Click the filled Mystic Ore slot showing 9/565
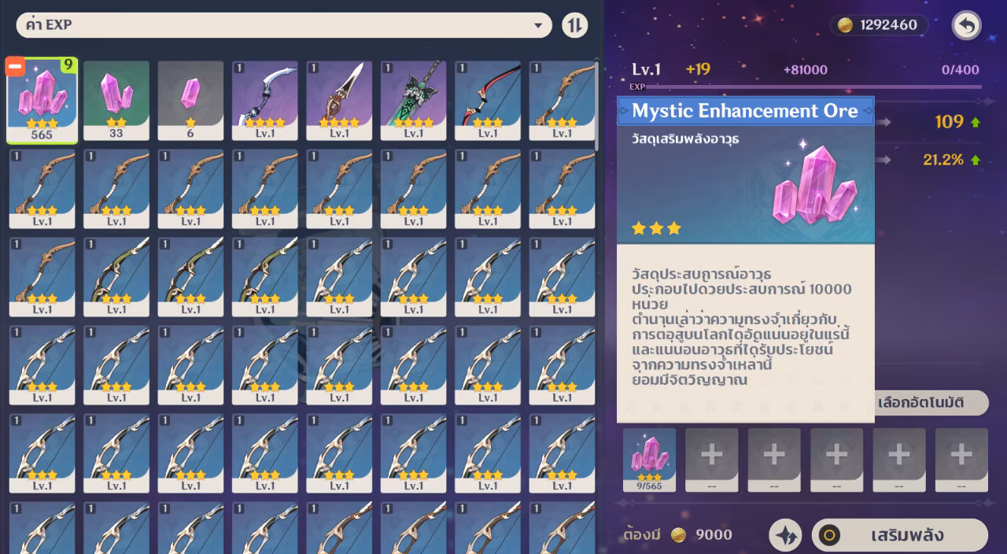The image size is (1007, 554). tap(649, 460)
